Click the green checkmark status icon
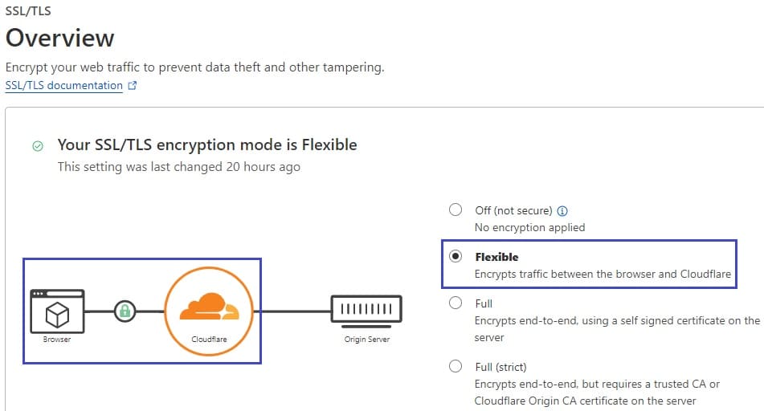This screenshot has height=411, width=764. tap(38, 145)
